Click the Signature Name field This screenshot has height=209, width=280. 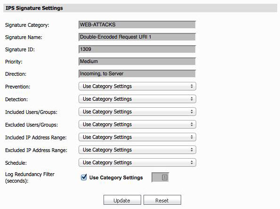[x=137, y=37]
